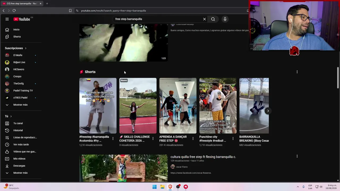Viewport: 340px width, 191px height.
Task: Close the free step barranquilla tab
Action: pyautogui.click(x=40, y=3)
